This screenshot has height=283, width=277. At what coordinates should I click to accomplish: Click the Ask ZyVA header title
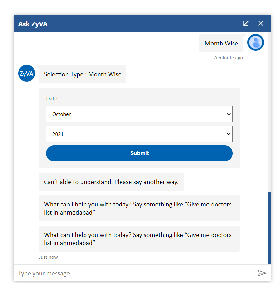33,24
